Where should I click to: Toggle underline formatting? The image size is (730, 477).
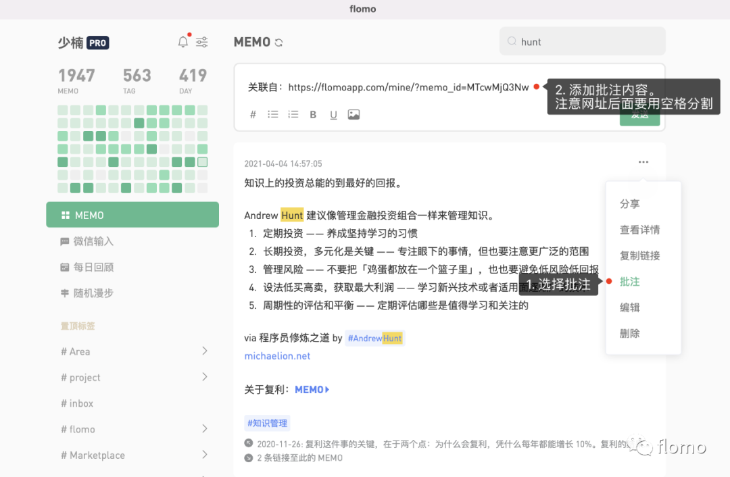click(x=333, y=114)
